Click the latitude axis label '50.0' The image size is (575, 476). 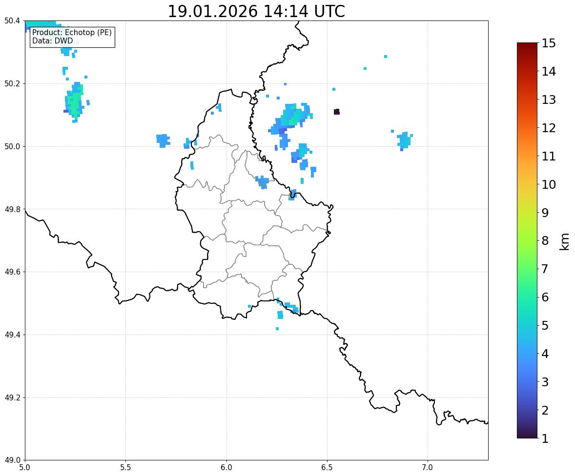tap(12, 147)
